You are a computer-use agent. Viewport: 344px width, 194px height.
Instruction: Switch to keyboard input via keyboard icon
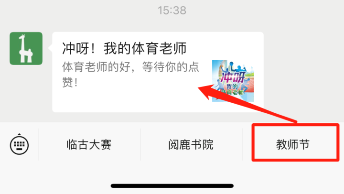click(19, 144)
